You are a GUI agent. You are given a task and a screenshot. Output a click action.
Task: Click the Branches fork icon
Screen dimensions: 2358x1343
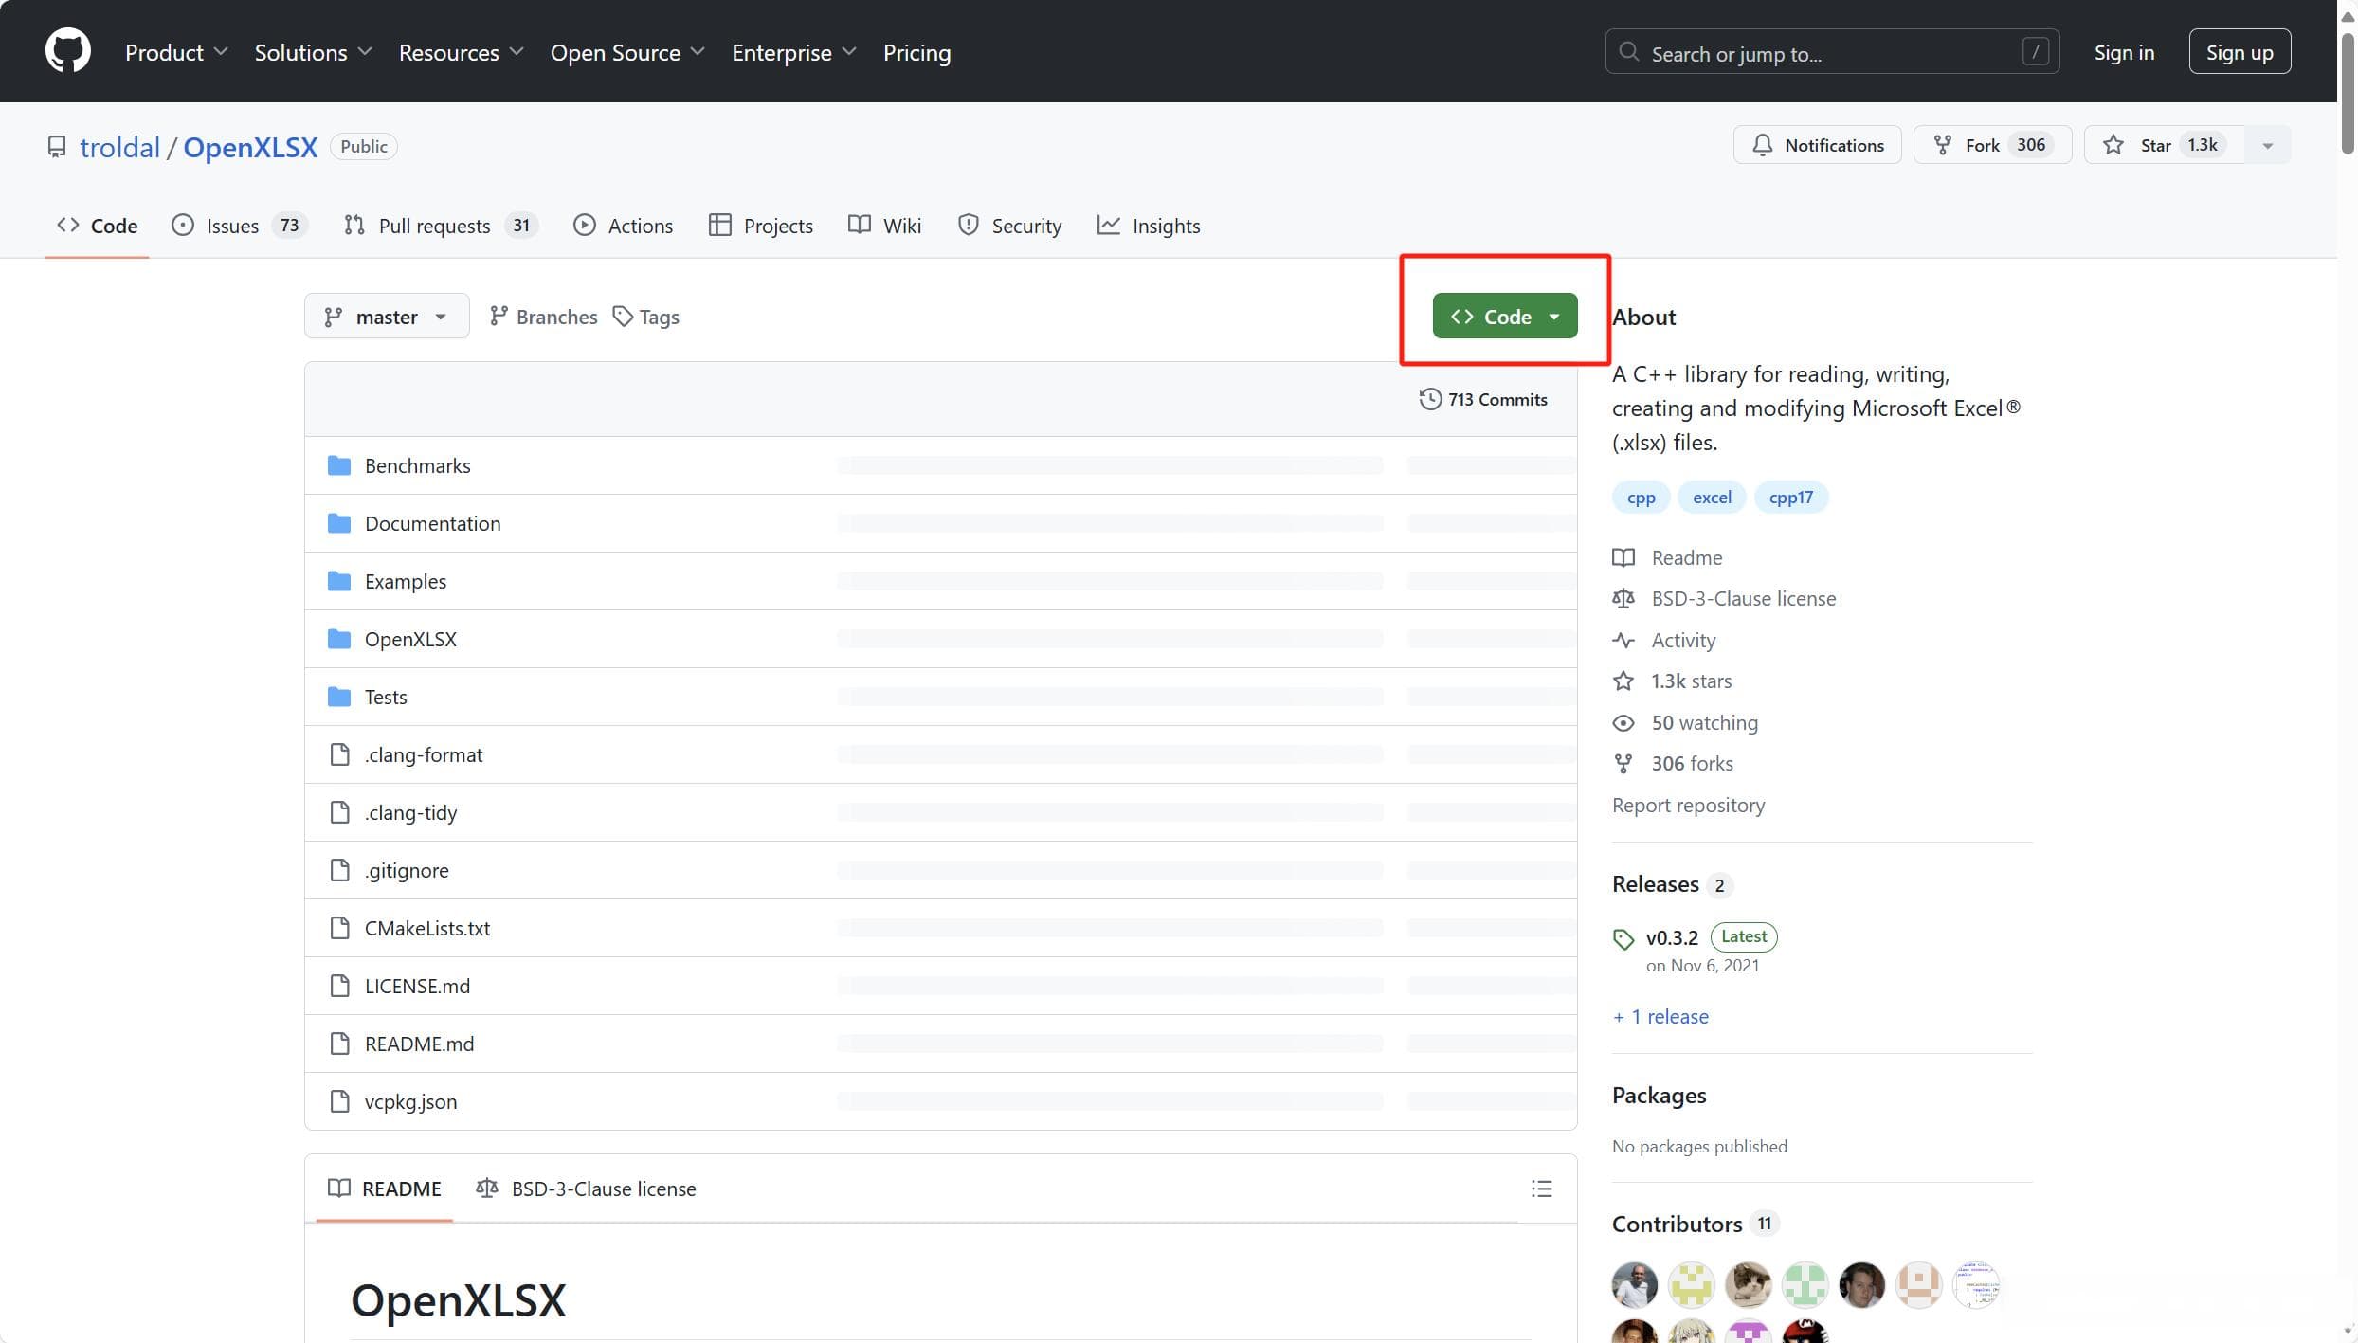[499, 317]
